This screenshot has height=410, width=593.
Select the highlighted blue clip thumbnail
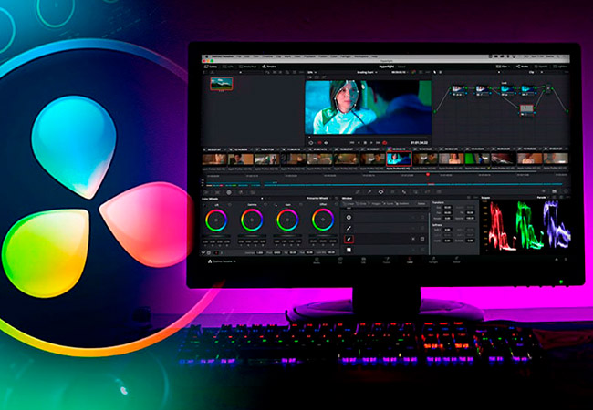pos(399,159)
